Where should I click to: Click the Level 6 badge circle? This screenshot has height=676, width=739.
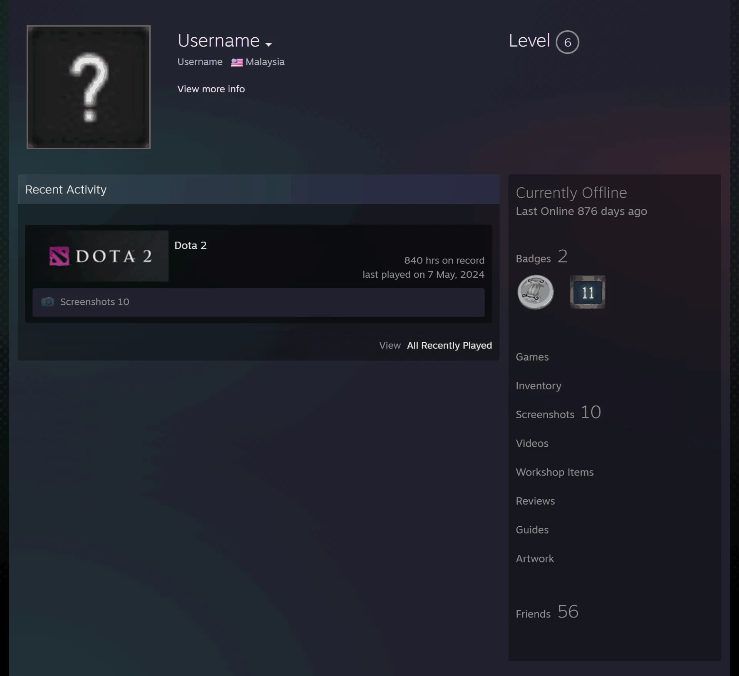click(567, 42)
